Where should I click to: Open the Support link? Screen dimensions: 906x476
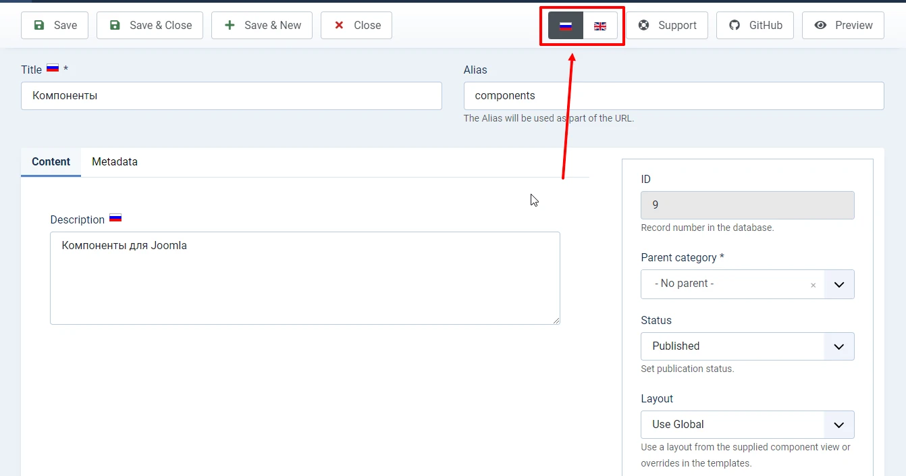click(x=667, y=25)
